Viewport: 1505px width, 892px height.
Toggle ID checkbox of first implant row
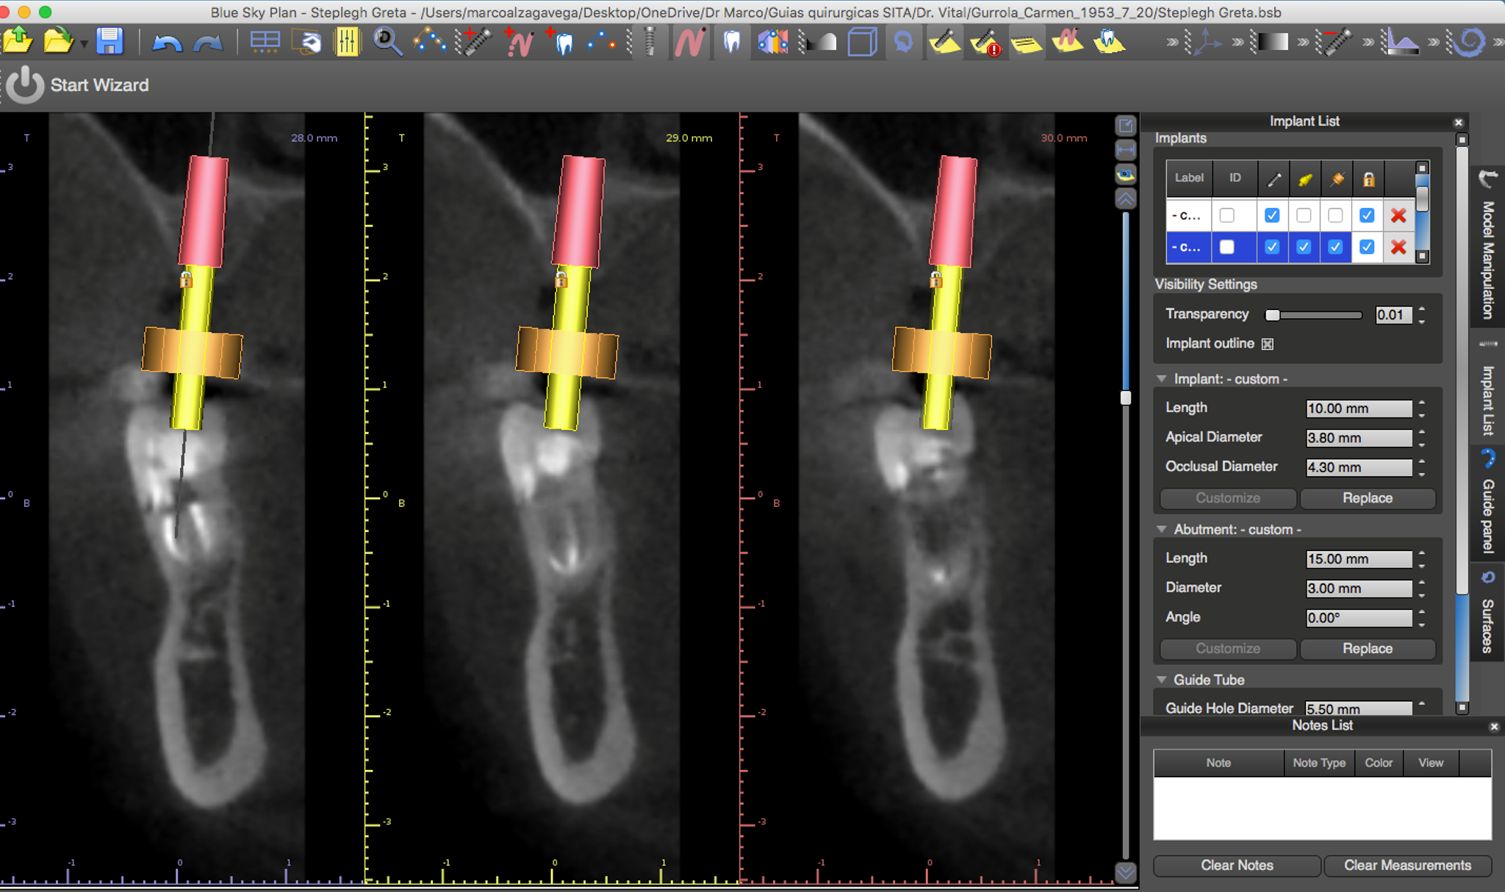(x=1226, y=215)
